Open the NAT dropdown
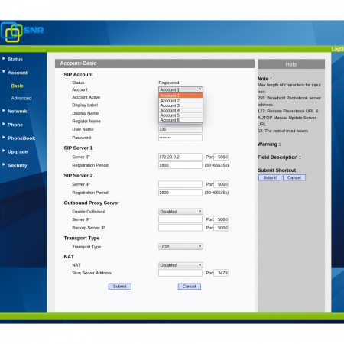Viewport: 344px width, 344px height. click(180, 265)
